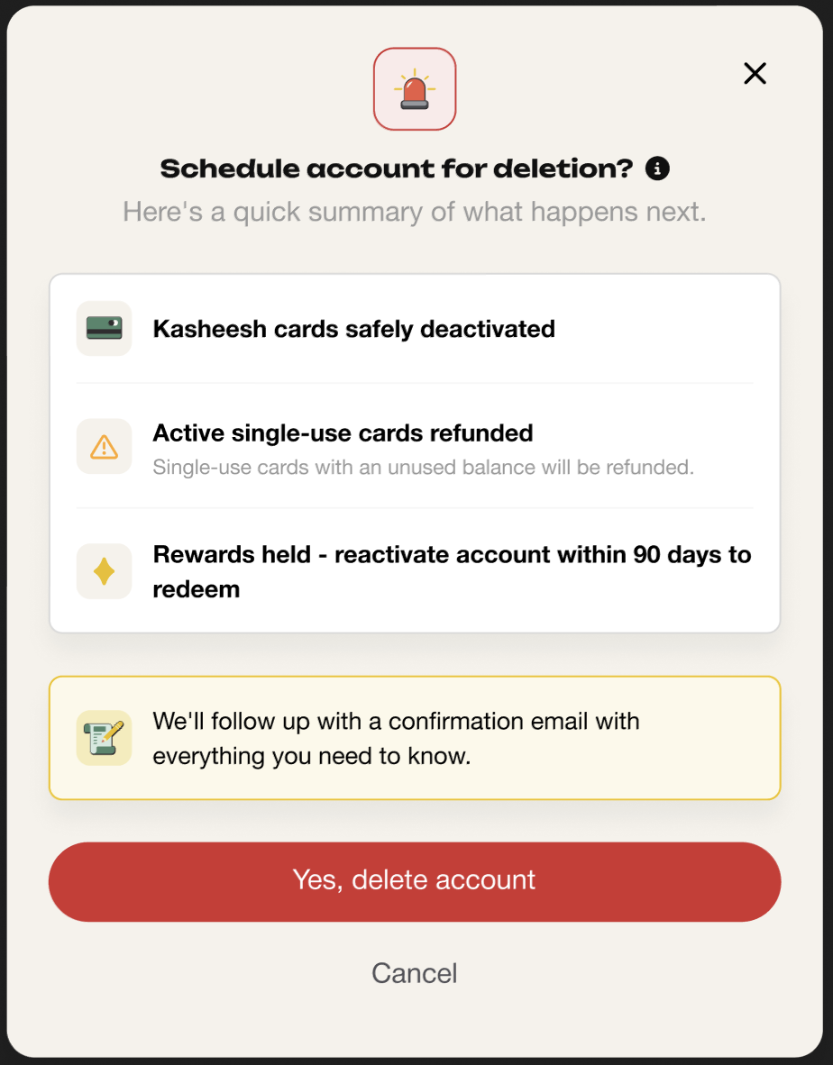The height and width of the screenshot is (1065, 833).
Task: Close the dialog with the X icon
Action: pos(755,73)
